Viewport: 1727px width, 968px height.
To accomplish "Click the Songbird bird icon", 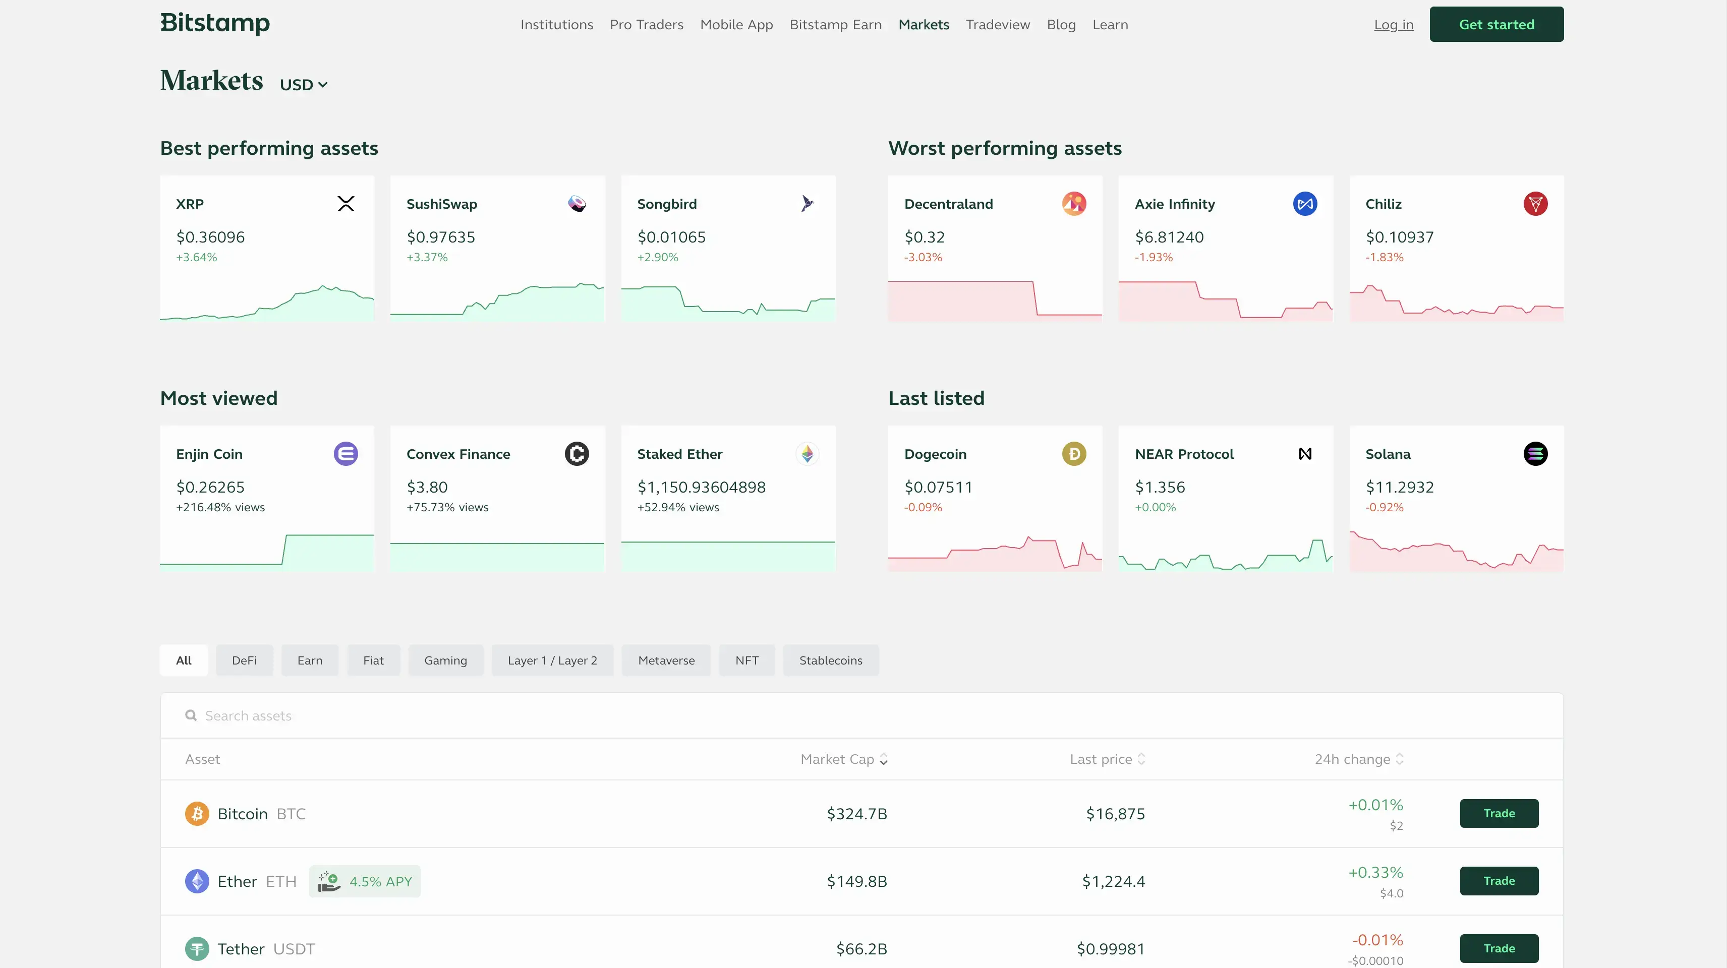I will coord(807,204).
